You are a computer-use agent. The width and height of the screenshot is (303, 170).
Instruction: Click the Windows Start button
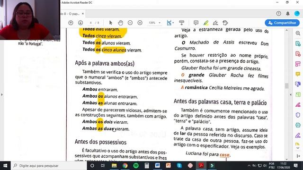[5, 166]
